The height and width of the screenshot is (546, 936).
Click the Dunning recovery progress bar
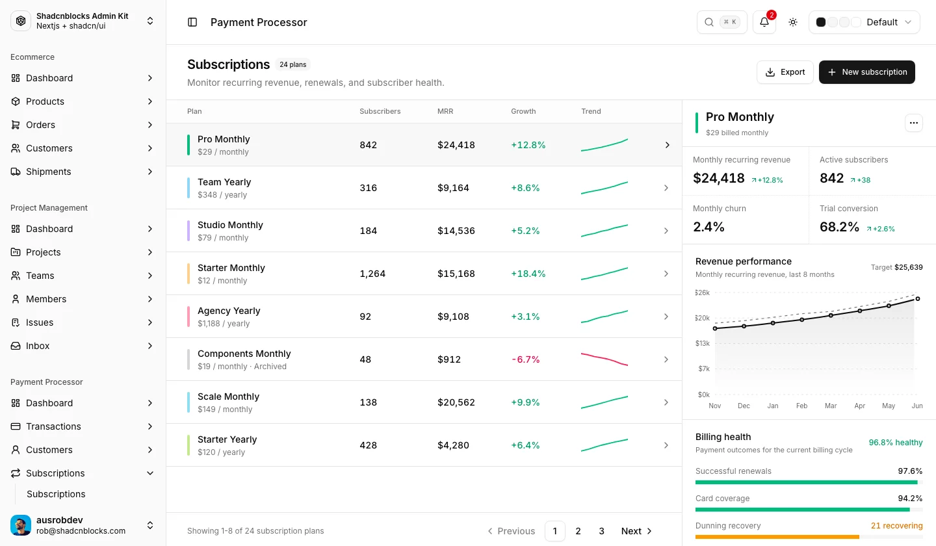click(x=809, y=537)
